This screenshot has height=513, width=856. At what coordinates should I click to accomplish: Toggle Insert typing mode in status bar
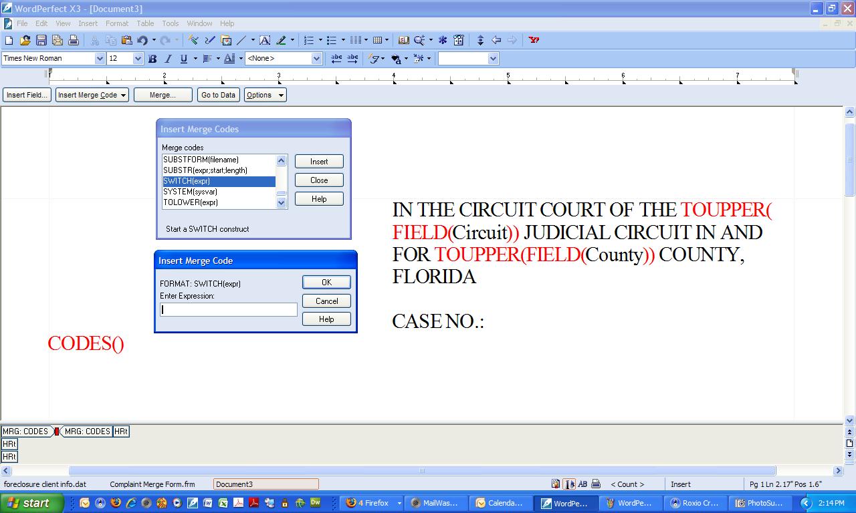pos(681,484)
